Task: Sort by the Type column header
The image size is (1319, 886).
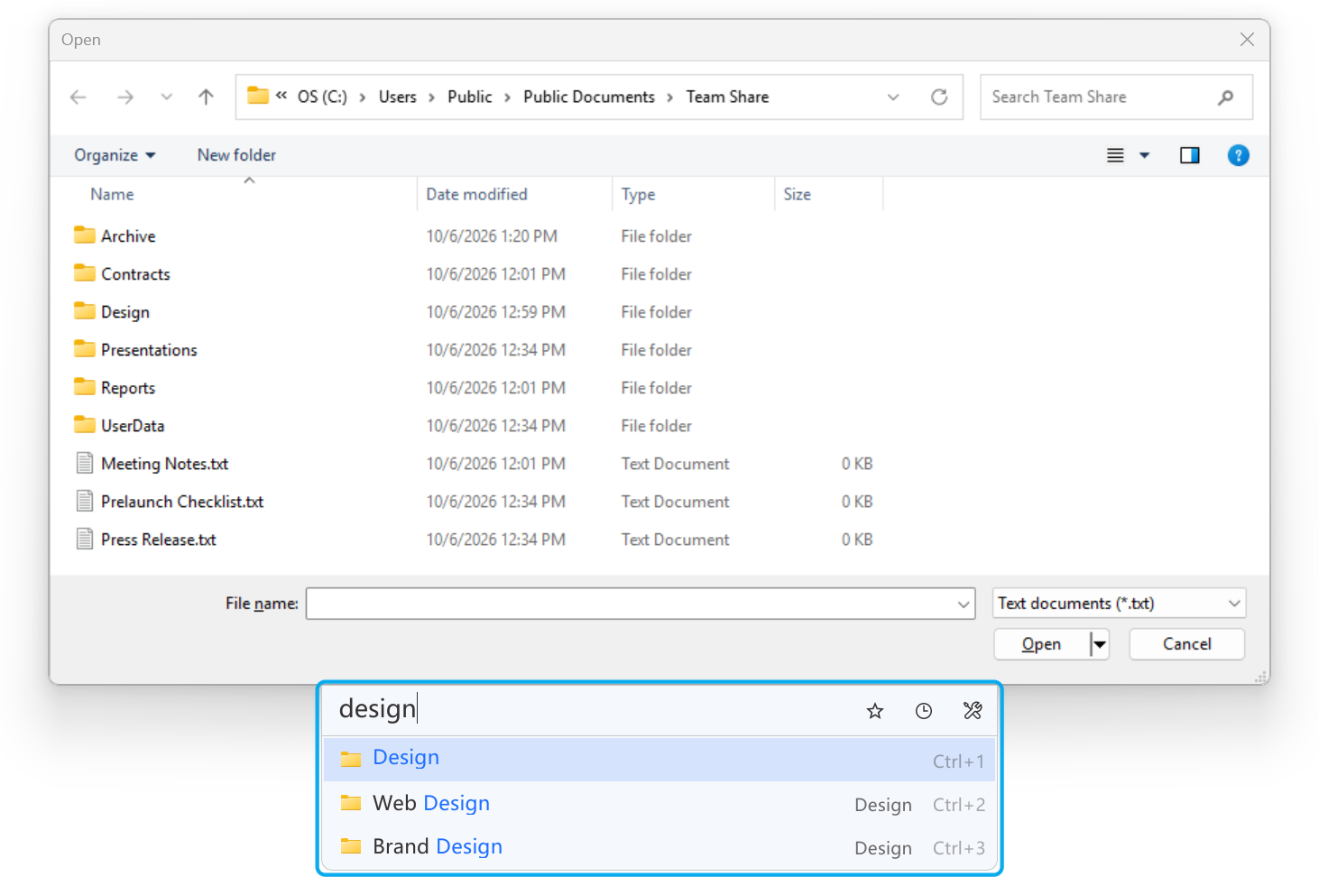Action: (638, 194)
